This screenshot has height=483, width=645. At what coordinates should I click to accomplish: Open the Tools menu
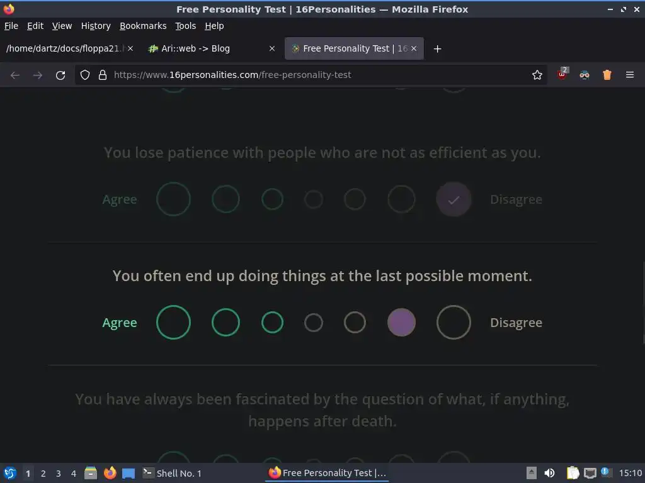[x=186, y=26]
